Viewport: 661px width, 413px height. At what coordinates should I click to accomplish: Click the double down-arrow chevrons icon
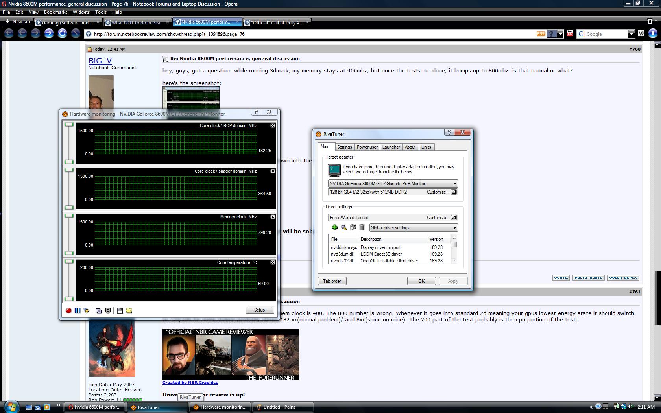[108, 310]
